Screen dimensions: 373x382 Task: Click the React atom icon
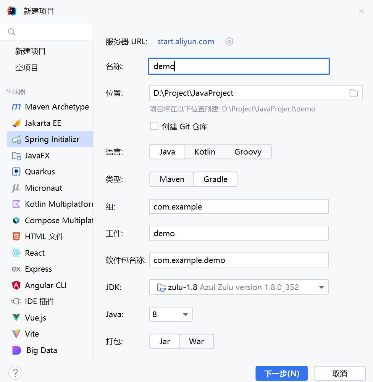[x=16, y=253]
